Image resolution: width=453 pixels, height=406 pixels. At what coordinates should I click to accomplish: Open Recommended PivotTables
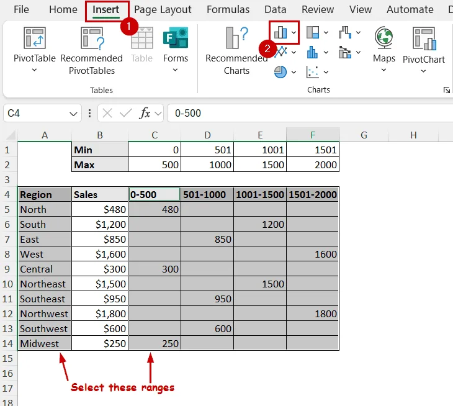[92, 51]
